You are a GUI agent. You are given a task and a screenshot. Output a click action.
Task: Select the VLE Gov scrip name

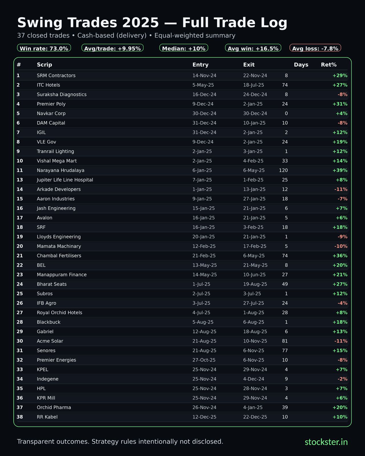tap(46, 142)
